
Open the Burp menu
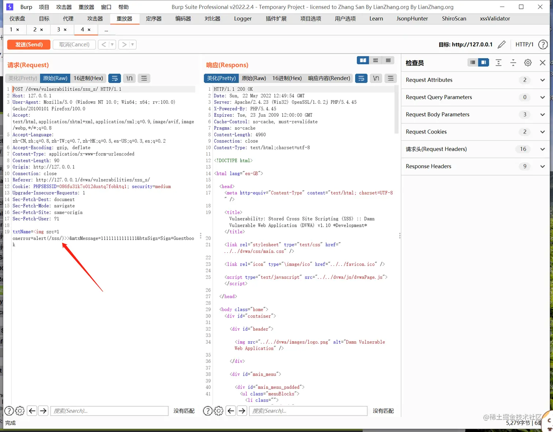tap(26, 7)
